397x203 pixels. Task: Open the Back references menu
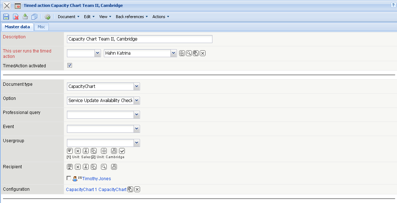coord(132,17)
